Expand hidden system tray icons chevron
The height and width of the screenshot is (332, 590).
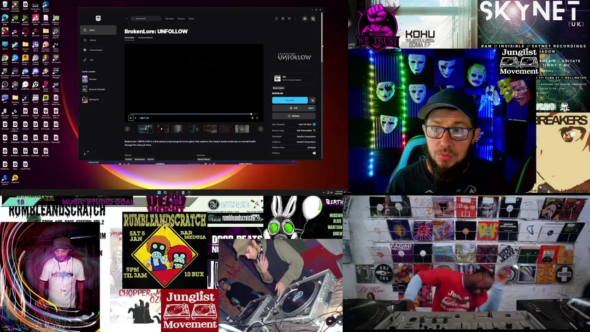pos(324,192)
